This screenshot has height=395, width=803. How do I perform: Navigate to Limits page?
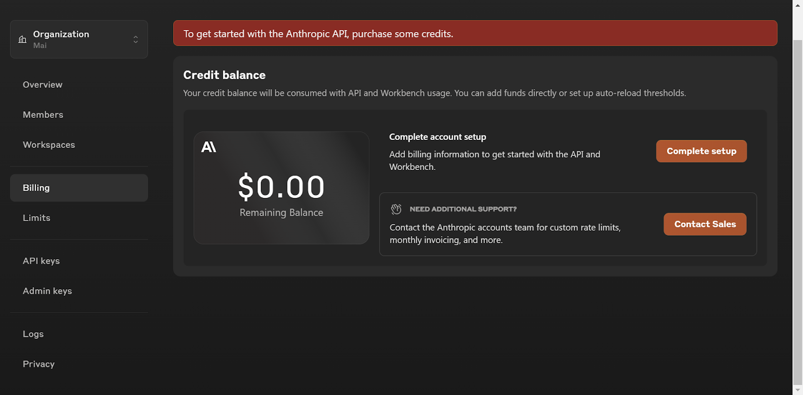click(37, 218)
